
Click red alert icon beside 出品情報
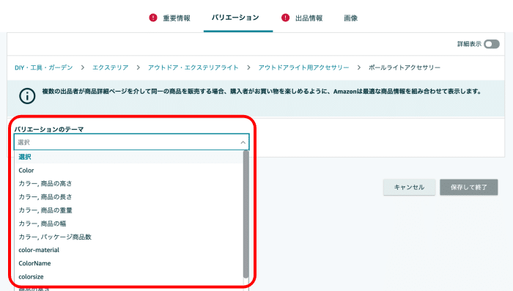point(285,18)
